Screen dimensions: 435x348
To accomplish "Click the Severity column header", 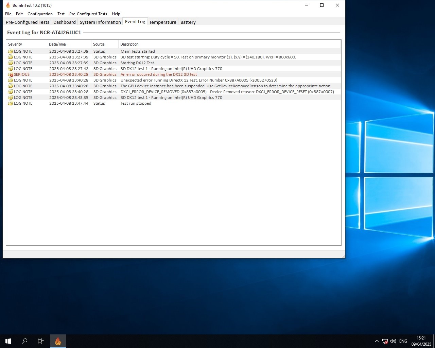I will click(27, 44).
